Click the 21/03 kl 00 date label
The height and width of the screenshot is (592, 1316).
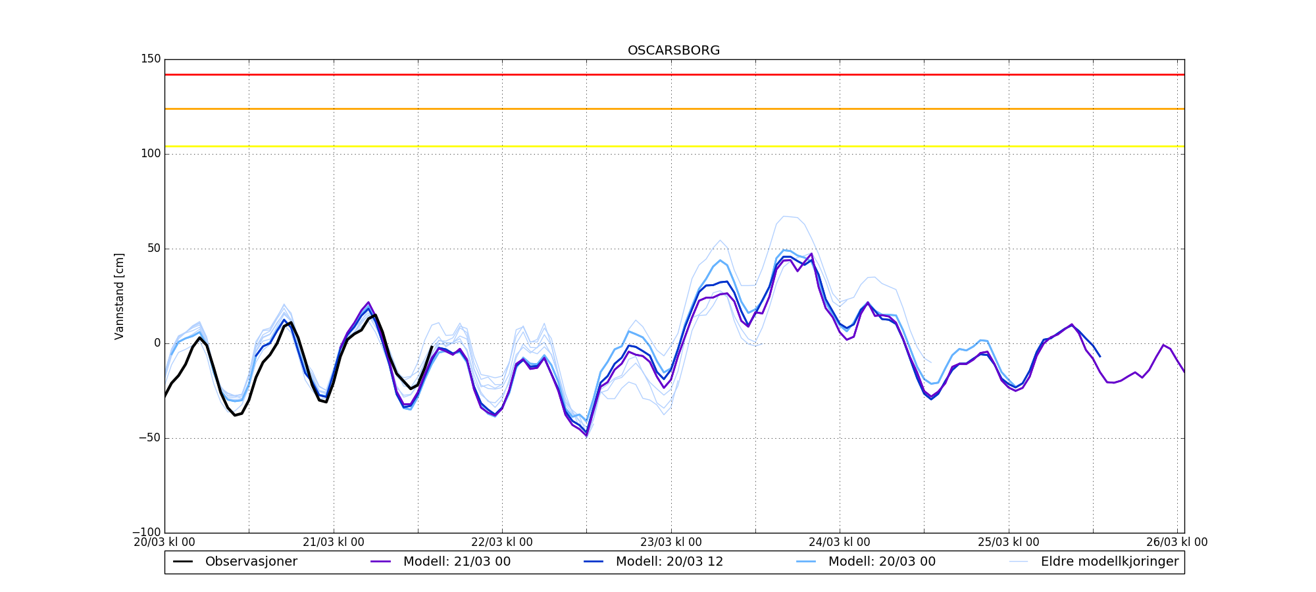334,543
